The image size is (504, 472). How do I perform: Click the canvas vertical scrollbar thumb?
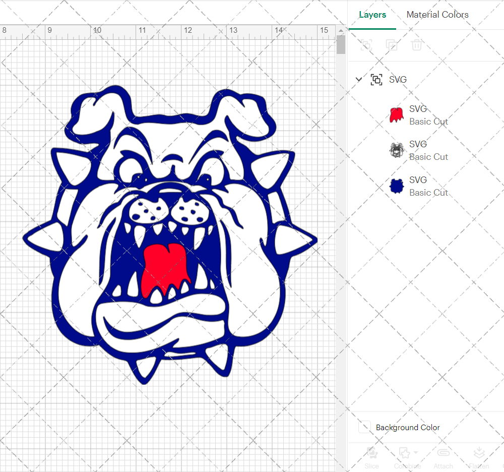341,44
